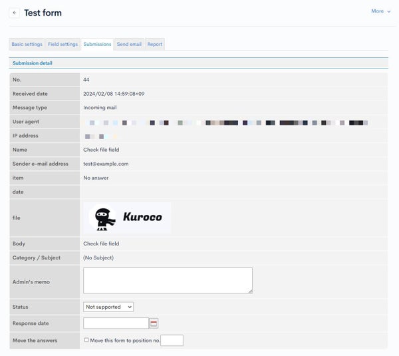The image size is (399, 356).
Task: Switch to the Basic settings tab
Action: click(27, 45)
